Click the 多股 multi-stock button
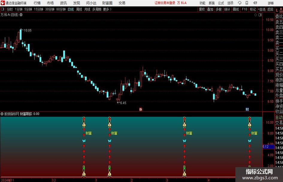This screenshot has height=182, width=283. (219, 9)
